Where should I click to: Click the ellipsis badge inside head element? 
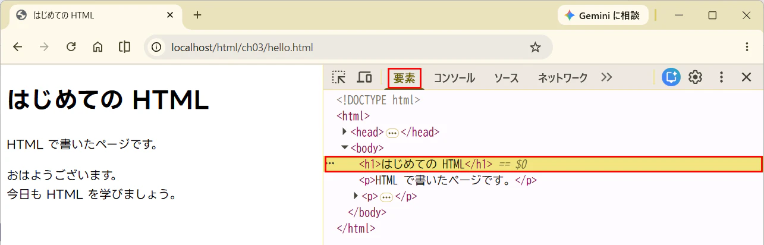pyautogui.click(x=392, y=133)
